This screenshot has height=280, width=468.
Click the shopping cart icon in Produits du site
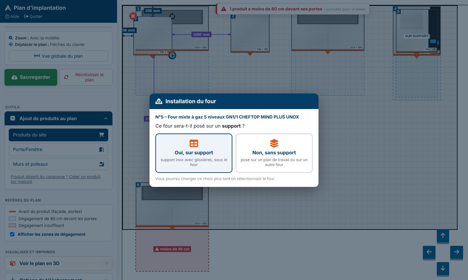point(101,135)
